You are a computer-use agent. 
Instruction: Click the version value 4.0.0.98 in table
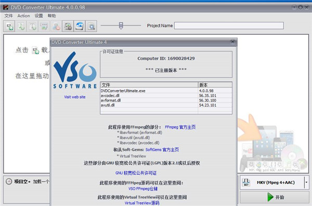206,91
